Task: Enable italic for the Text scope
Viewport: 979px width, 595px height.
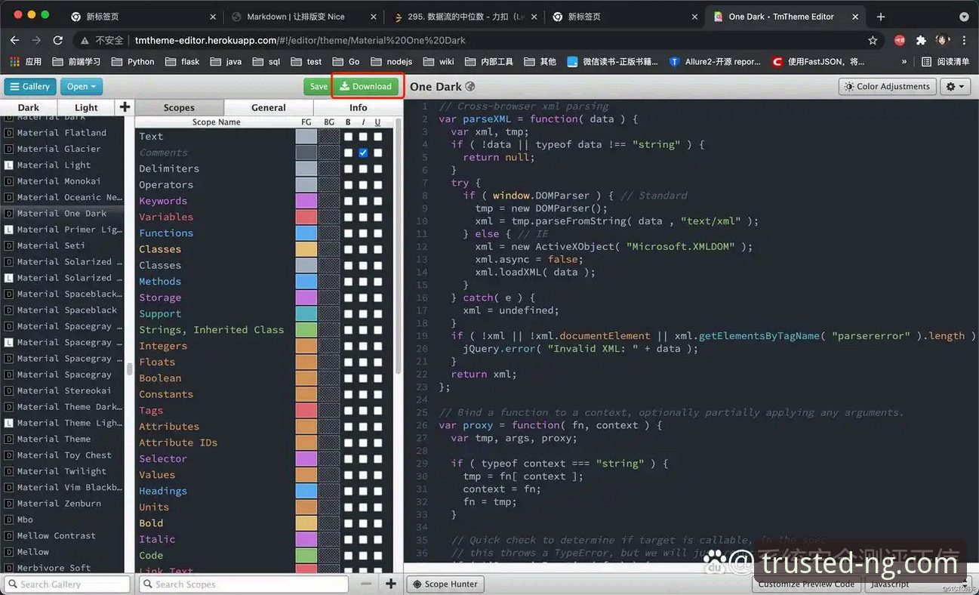Action: pos(363,136)
